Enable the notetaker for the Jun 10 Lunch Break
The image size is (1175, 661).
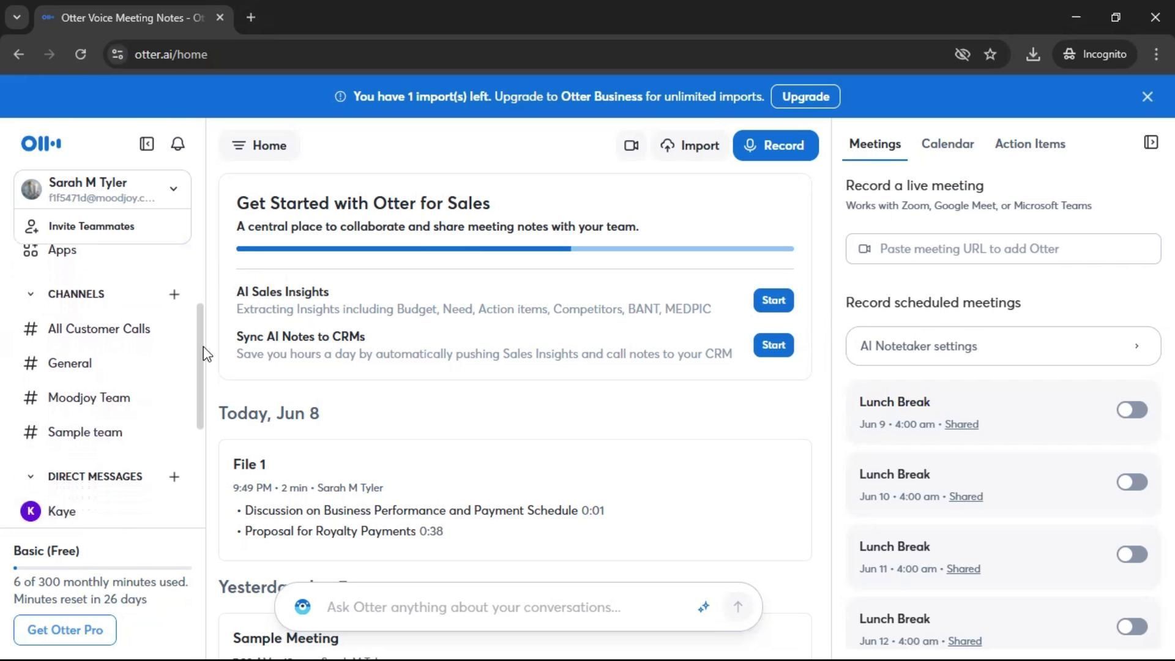(x=1131, y=482)
